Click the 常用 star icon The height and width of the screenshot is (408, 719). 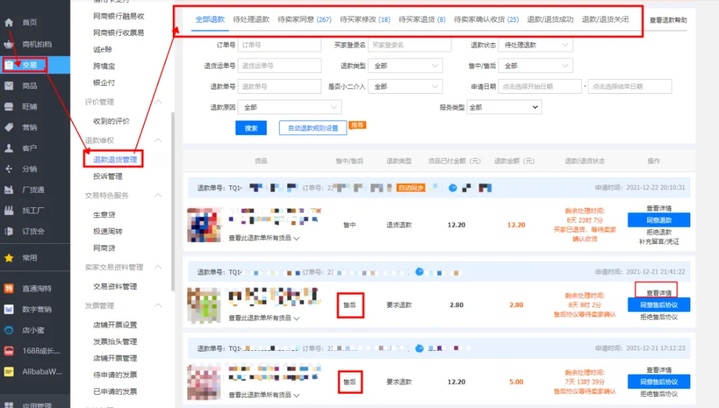point(9,258)
